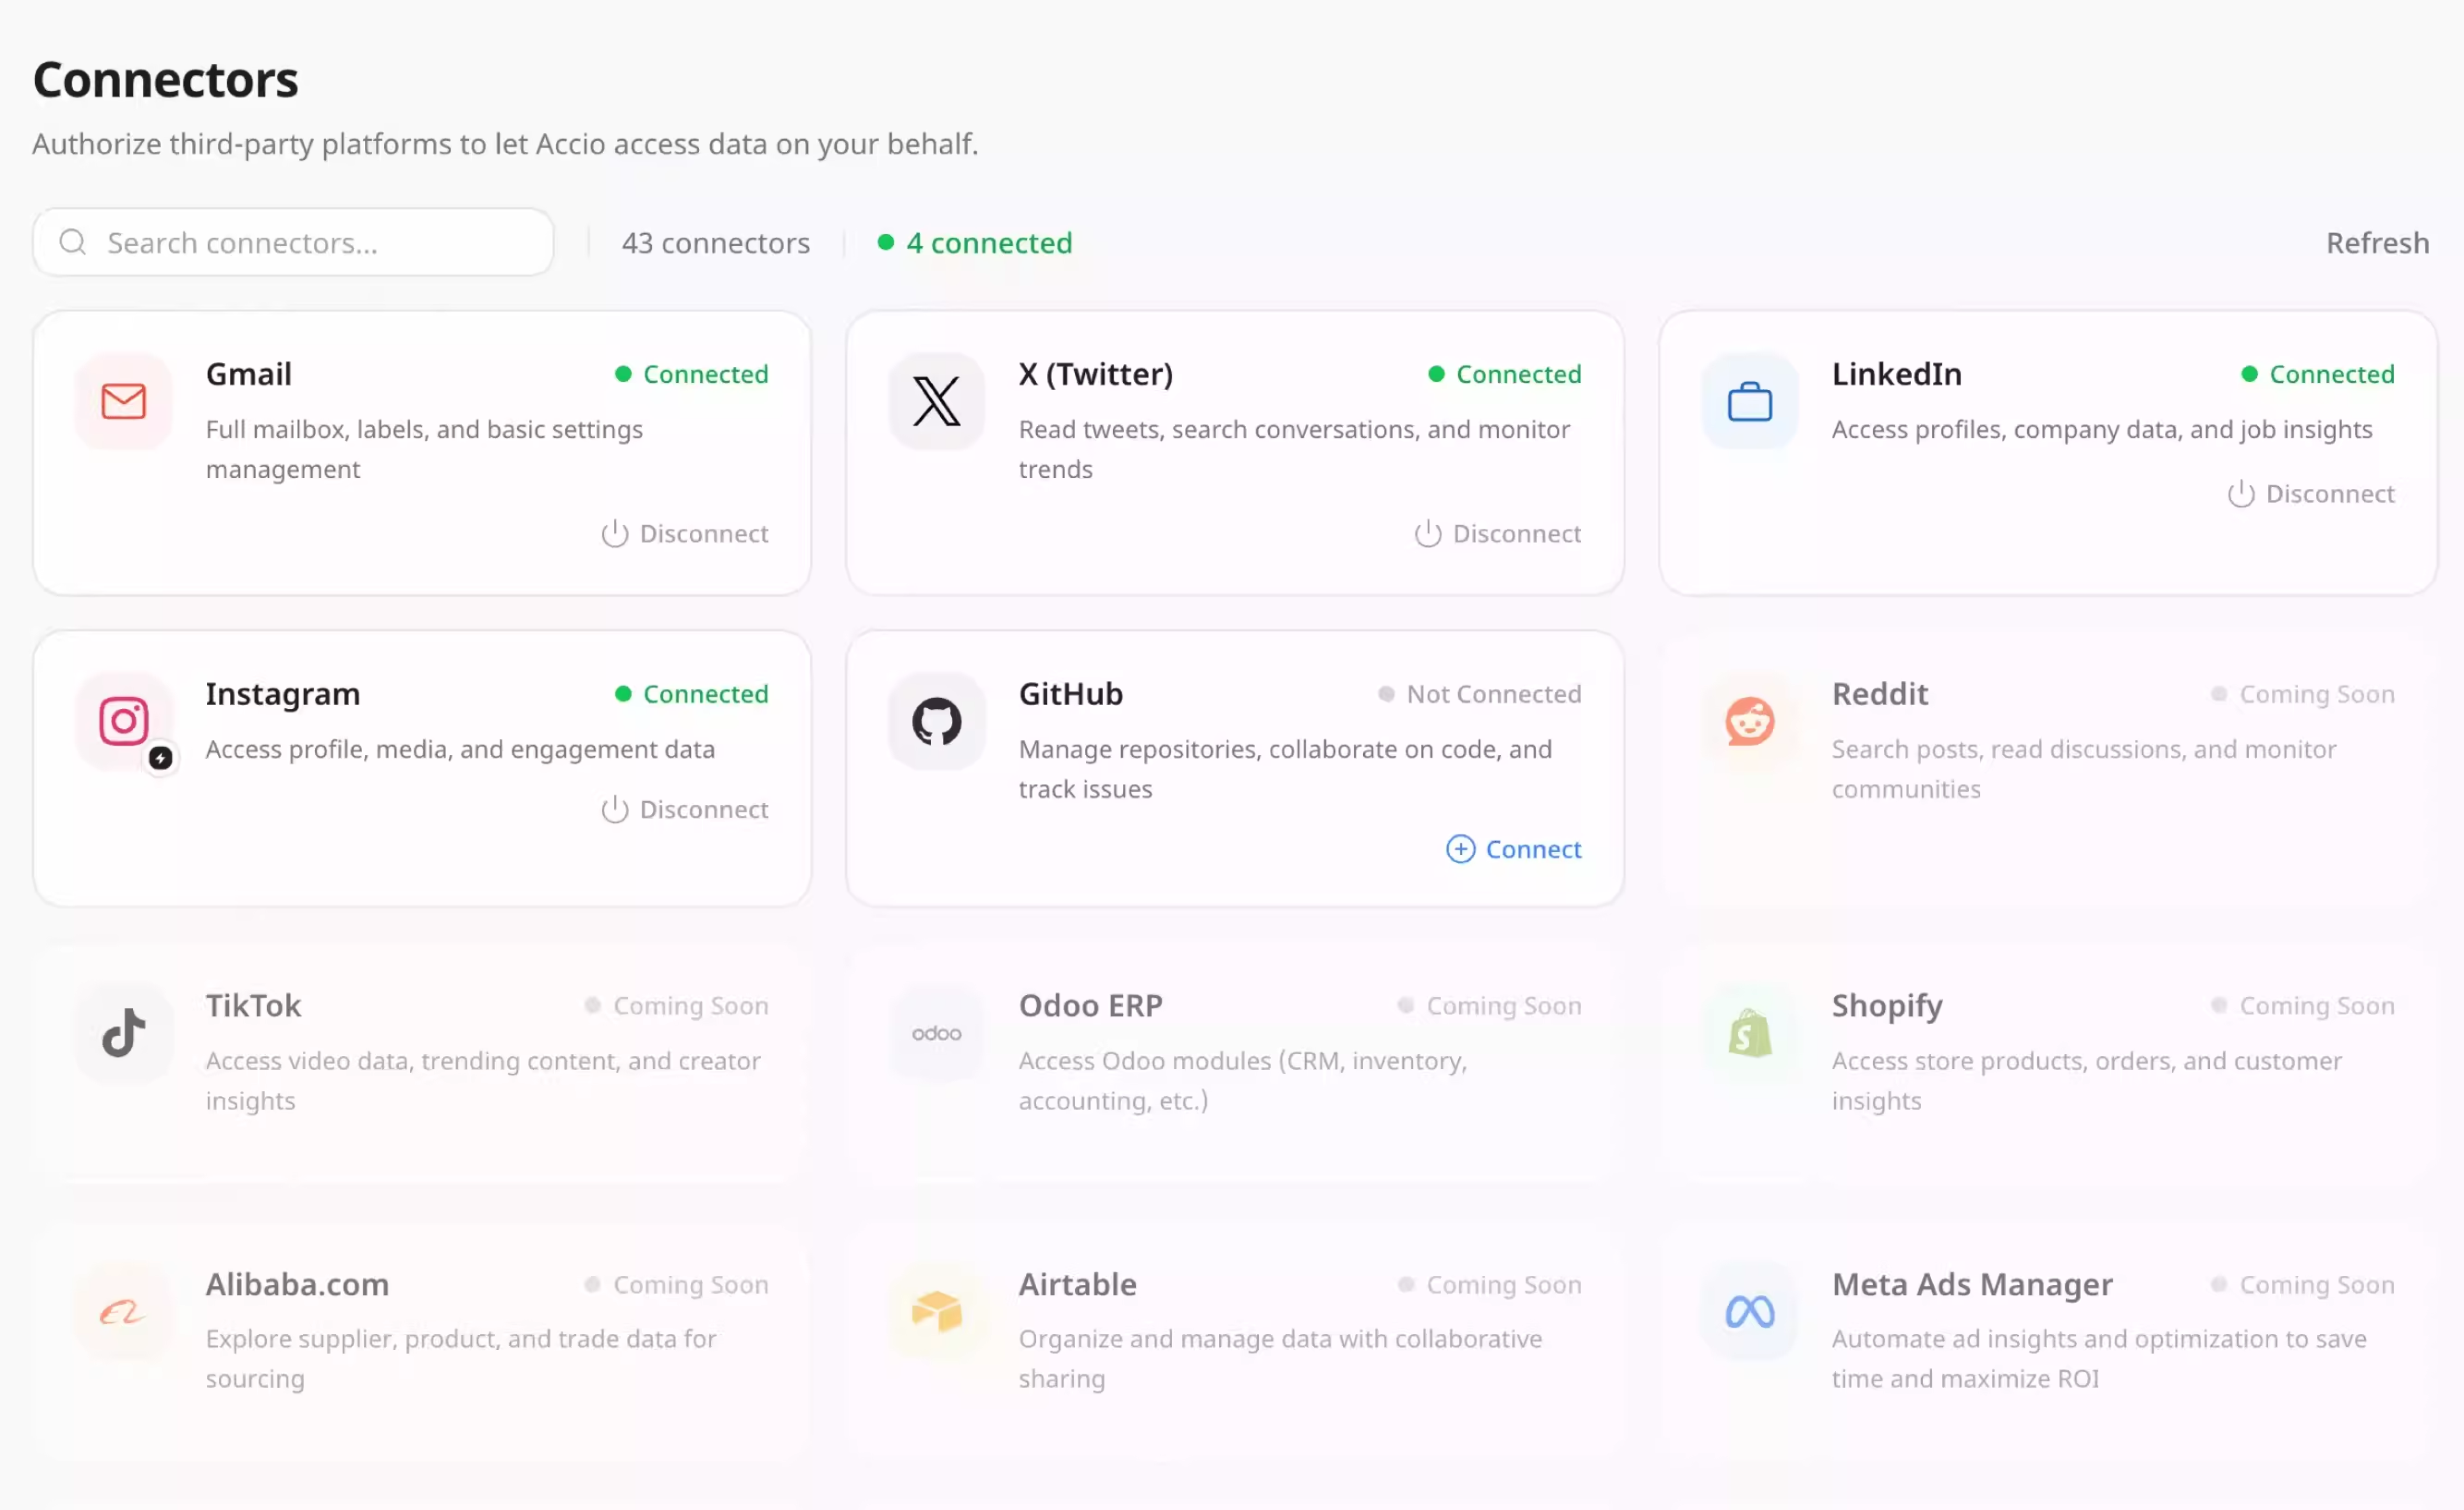Viewport: 2464px width, 1510px height.
Task: Click the Odoo ERP 'Coming Soon' label
Action: (1490, 1006)
